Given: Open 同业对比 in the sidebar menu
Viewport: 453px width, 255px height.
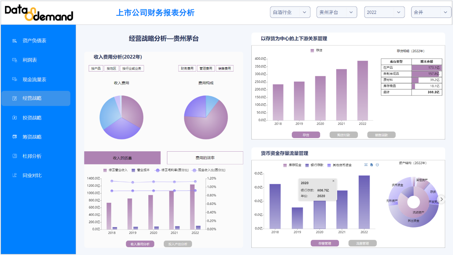Looking at the screenshot, I should point(32,175).
